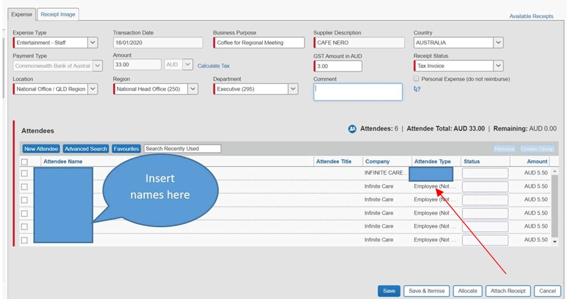Expand the Expense Type dropdown
567x299 pixels.
[x=93, y=43]
